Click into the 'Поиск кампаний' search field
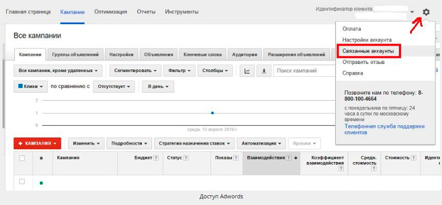 pos(304,71)
